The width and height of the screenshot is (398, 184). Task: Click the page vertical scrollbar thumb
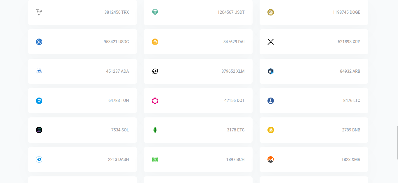397,143
